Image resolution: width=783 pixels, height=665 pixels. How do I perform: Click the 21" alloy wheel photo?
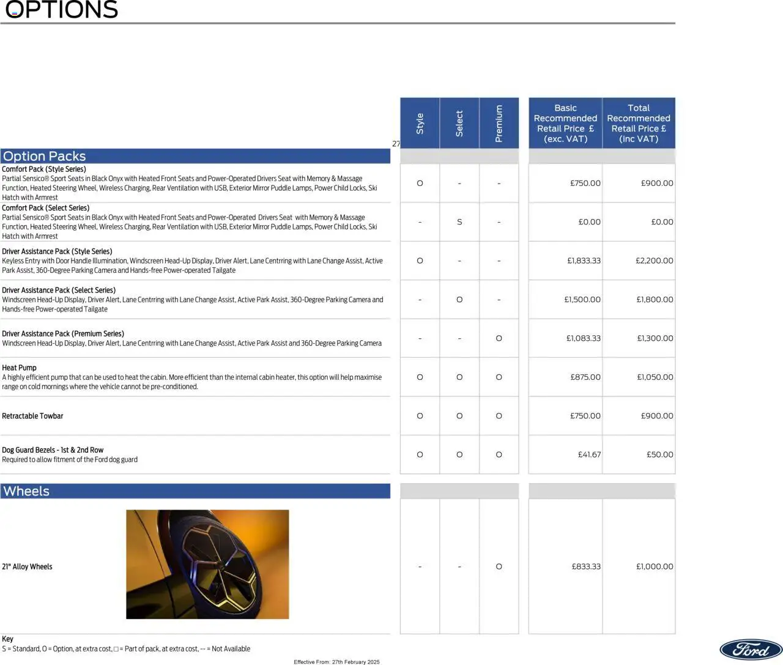coord(207,564)
